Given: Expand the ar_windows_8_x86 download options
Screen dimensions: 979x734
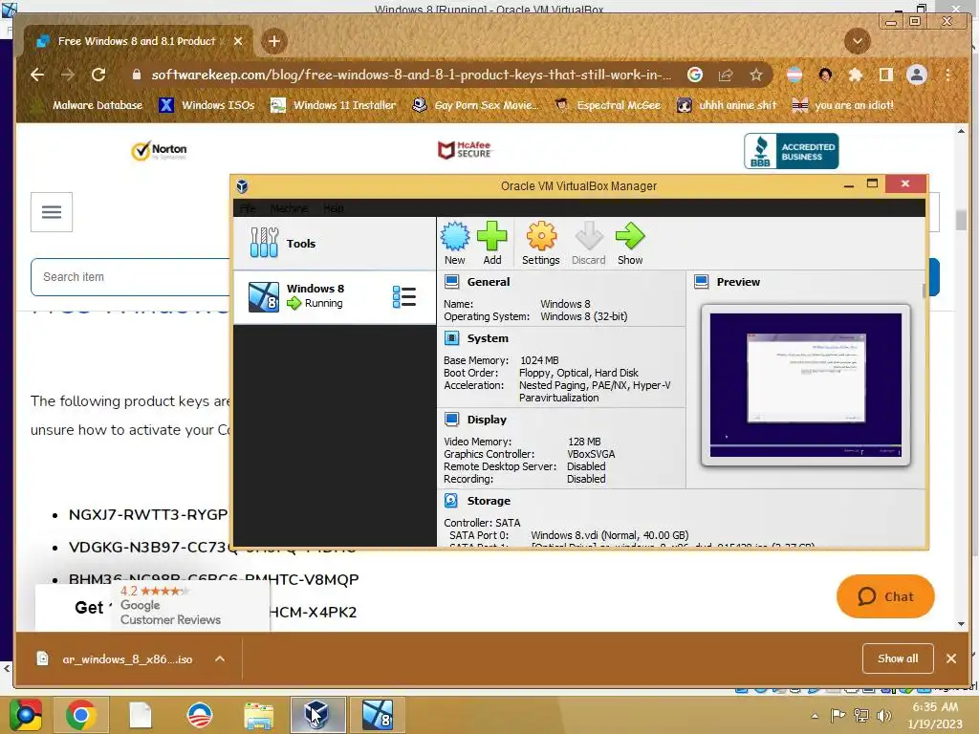Looking at the screenshot, I should click(x=220, y=659).
